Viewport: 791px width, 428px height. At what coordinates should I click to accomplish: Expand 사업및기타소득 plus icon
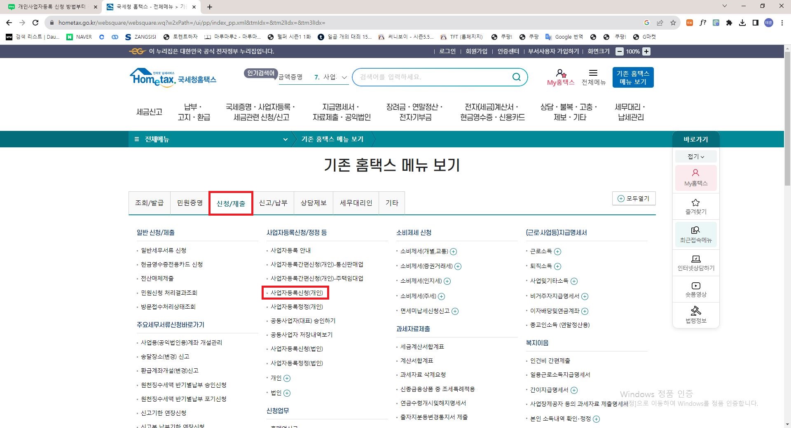(x=574, y=281)
